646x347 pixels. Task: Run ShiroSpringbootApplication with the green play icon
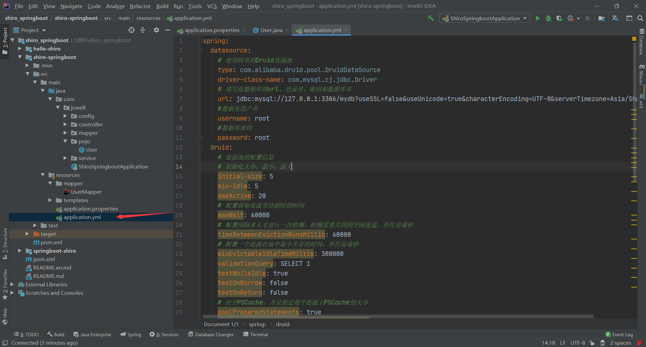tap(538, 18)
